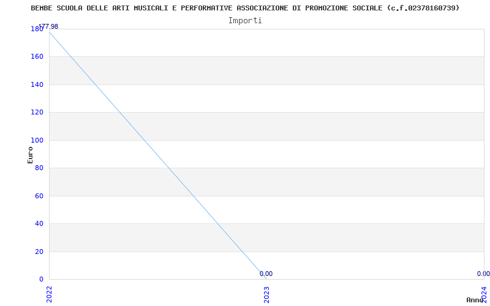The image size is (490, 306).
Task: Click the Euro y-axis title
Action: coord(30,155)
